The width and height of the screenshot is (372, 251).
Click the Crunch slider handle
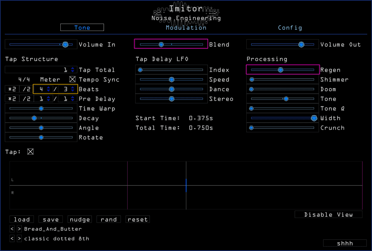coord(251,128)
